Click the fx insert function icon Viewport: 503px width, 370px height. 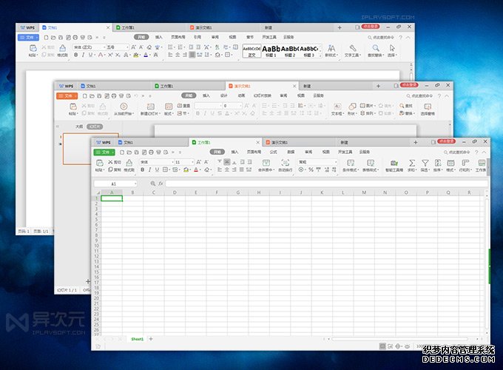161,184
